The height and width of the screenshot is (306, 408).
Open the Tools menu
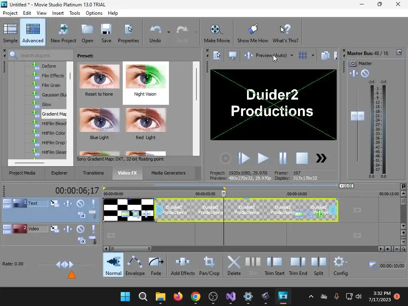point(75,13)
